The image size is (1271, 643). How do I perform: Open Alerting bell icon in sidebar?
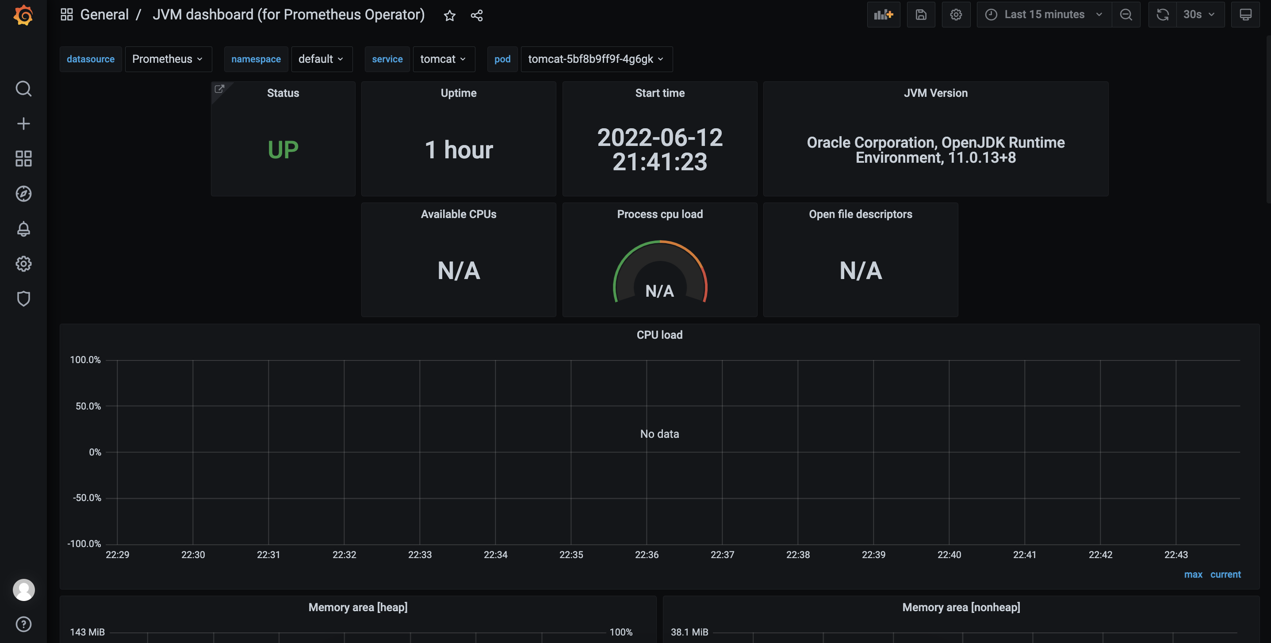tap(23, 229)
